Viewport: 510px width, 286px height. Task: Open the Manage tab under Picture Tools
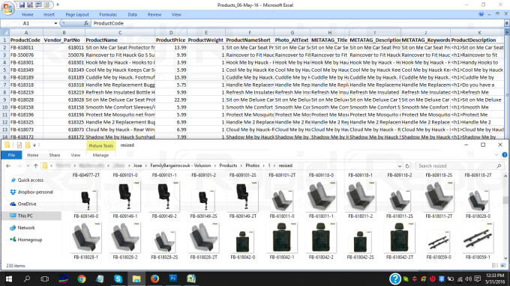(100, 155)
